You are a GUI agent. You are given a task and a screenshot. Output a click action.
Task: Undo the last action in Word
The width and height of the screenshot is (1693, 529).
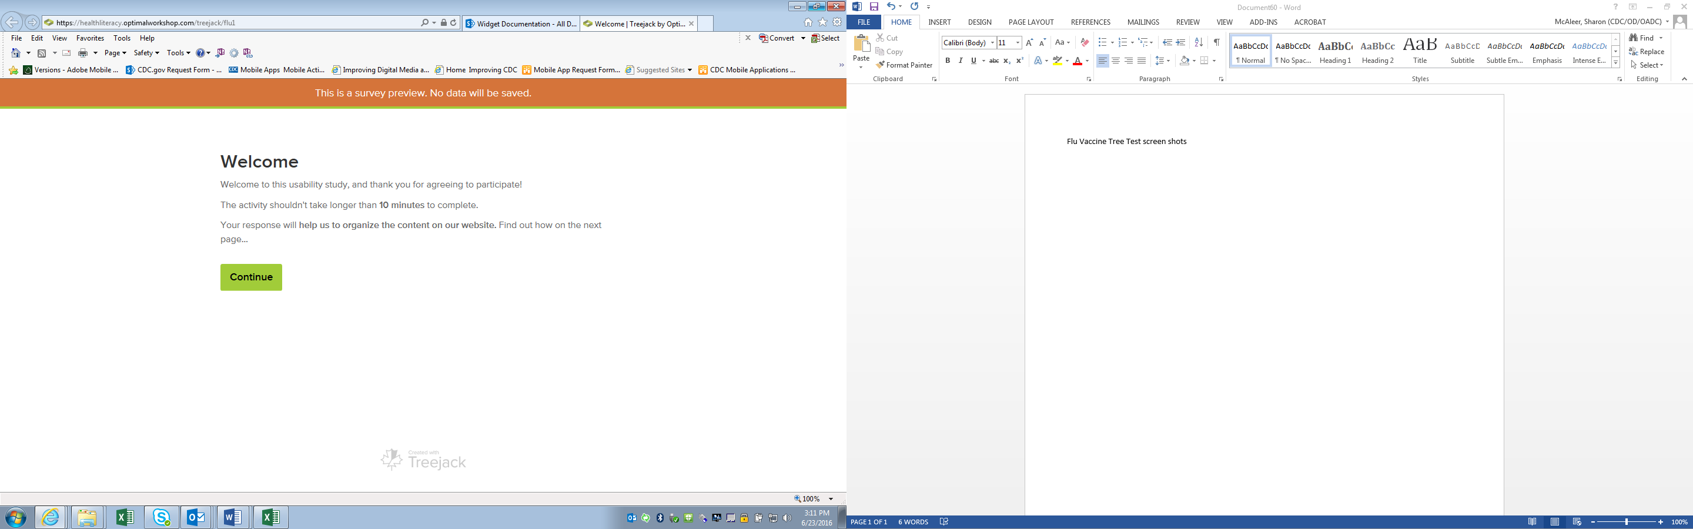(891, 6)
